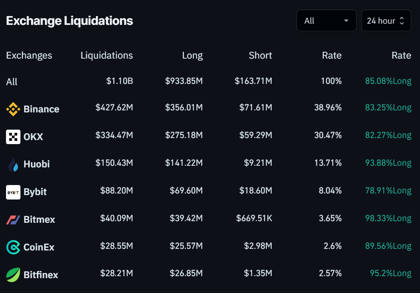Click the timeframe selector up-down arrows
This screenshot has width=420, height=293.
(x=402, y=21)
